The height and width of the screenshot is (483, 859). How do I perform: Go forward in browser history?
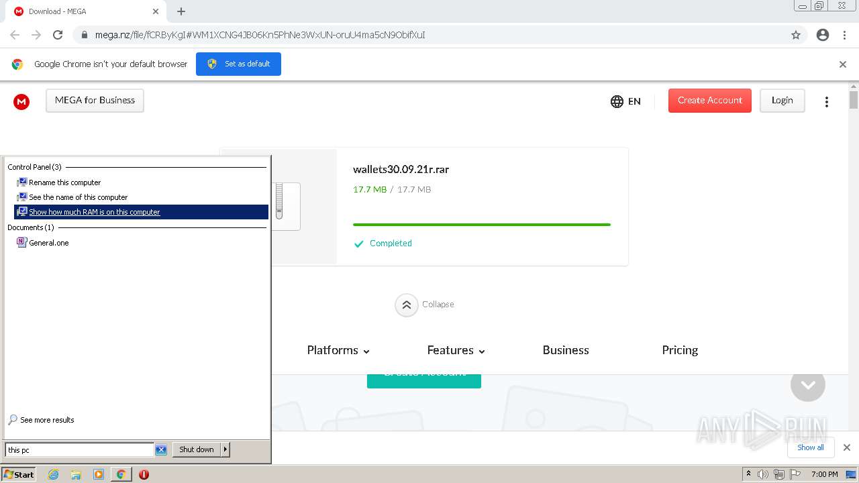pos(36,35)
